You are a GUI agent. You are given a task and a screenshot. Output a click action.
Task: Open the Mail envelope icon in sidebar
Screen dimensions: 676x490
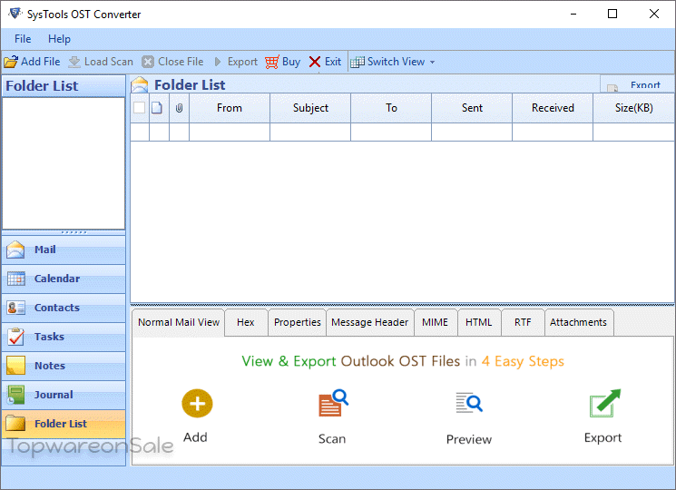15,250
